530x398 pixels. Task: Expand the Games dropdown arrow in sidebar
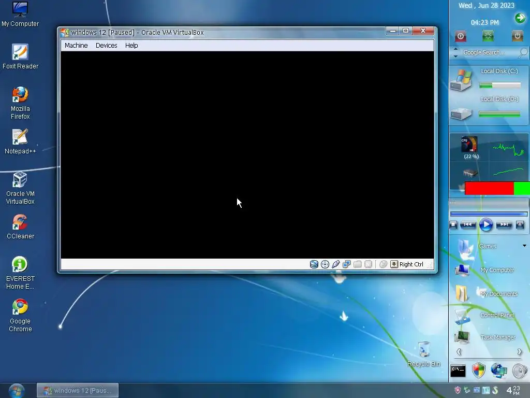coord(524,246)
